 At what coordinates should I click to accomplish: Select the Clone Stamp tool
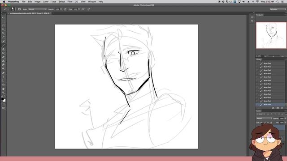[3, 49]
